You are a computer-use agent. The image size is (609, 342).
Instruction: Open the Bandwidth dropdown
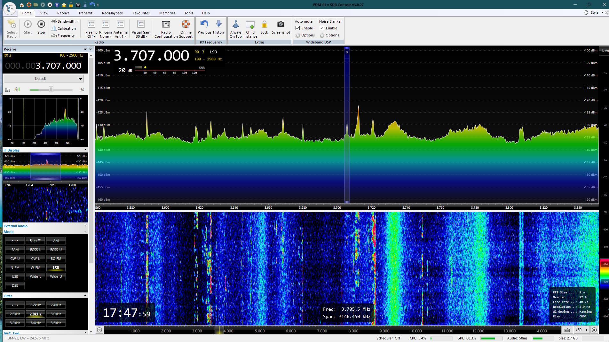tap(66, 21)
